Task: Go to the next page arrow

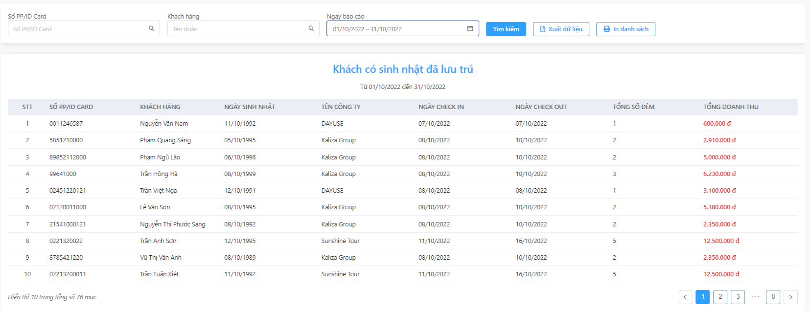Action: point(790,297)
